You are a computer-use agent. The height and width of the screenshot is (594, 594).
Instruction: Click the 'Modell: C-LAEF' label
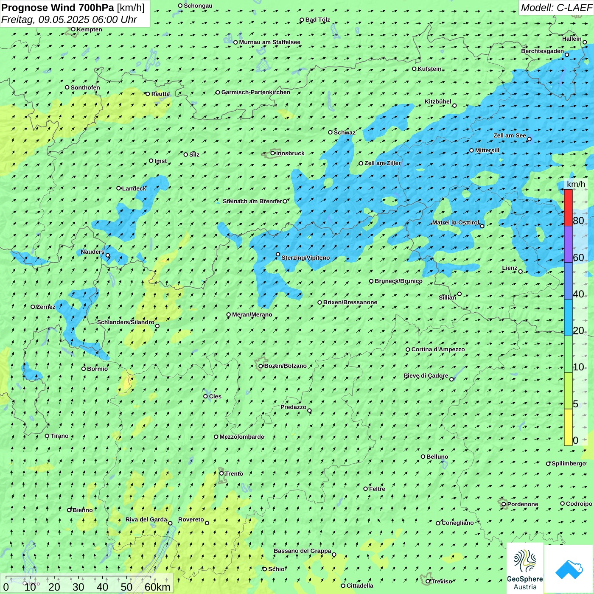pos(556,8)
